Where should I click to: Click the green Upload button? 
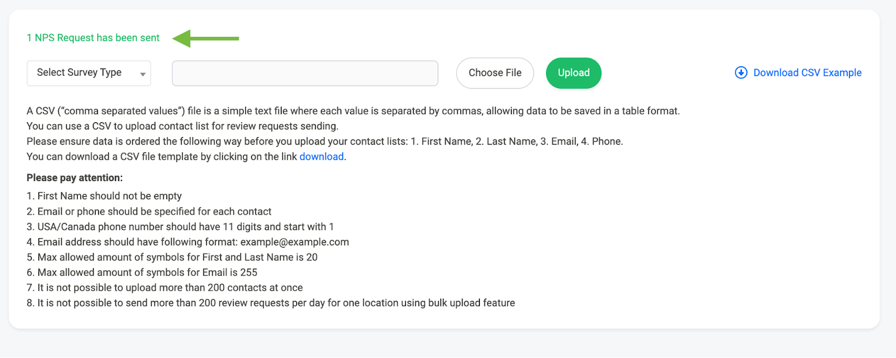(x=573, y=73)
